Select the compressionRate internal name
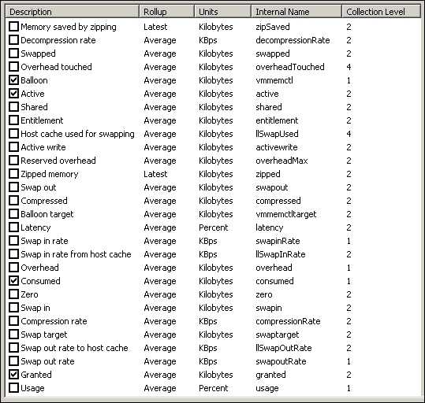Viewport: 425px width, 403px height. pos(288,321)
